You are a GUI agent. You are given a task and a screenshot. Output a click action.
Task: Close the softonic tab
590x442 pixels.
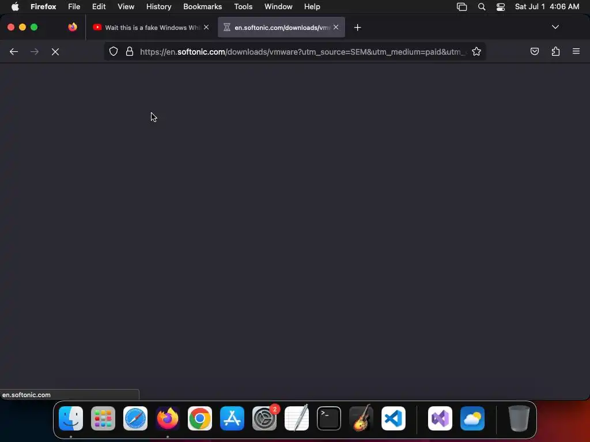pyautogui.click(x=336, y=27)
